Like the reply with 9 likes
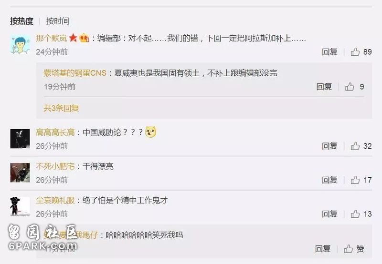The image size is (382, 264). [x=350, y=87]
